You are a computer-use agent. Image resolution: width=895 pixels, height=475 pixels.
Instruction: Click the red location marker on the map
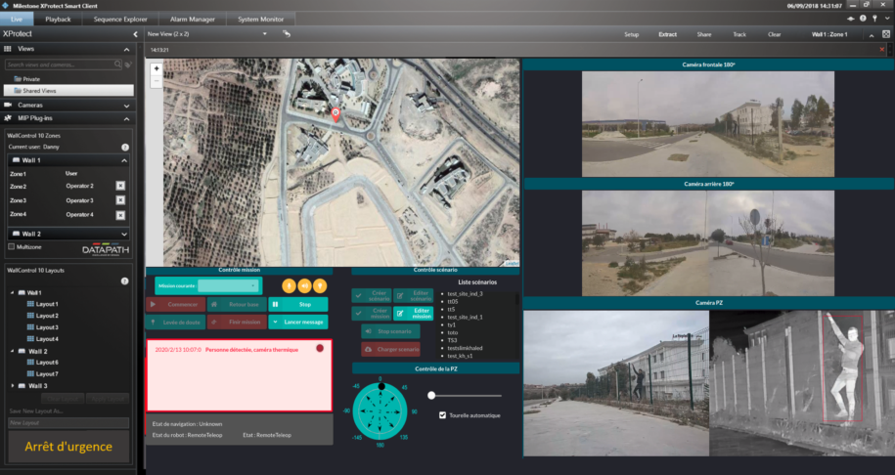[x=336, y=114]
